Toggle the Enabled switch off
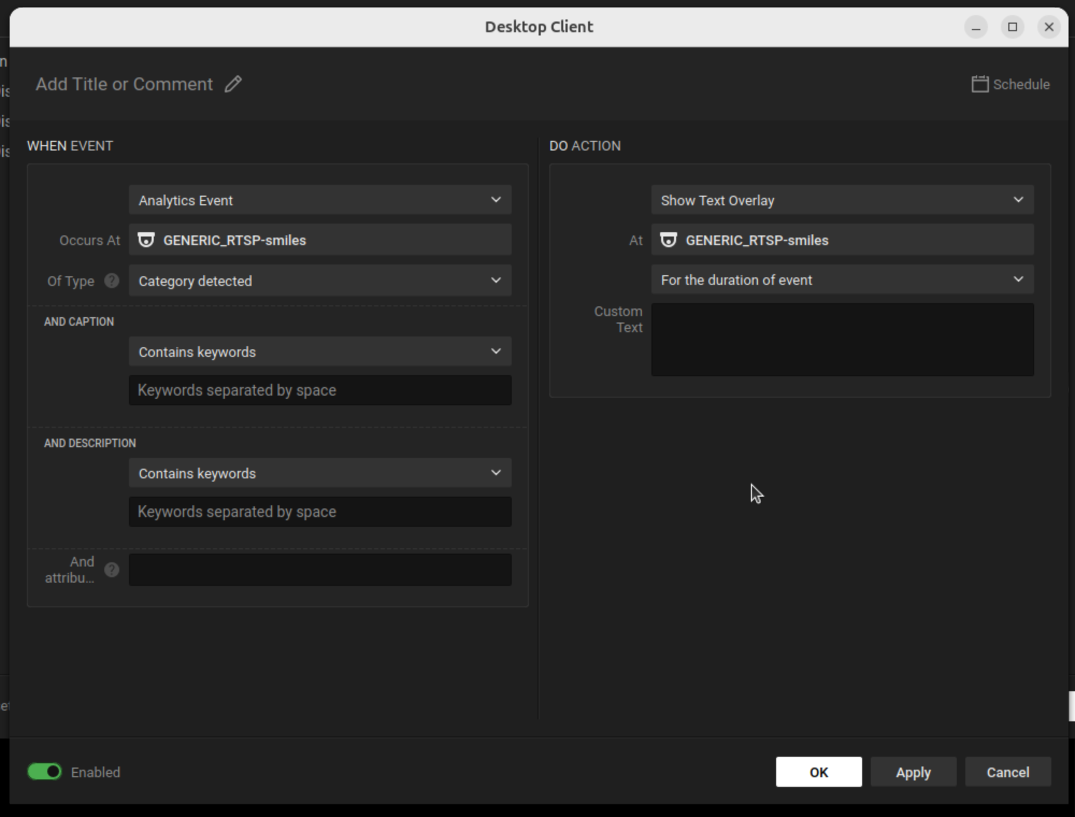This screenshot has width=1075, height=817. tap(45, 772)
